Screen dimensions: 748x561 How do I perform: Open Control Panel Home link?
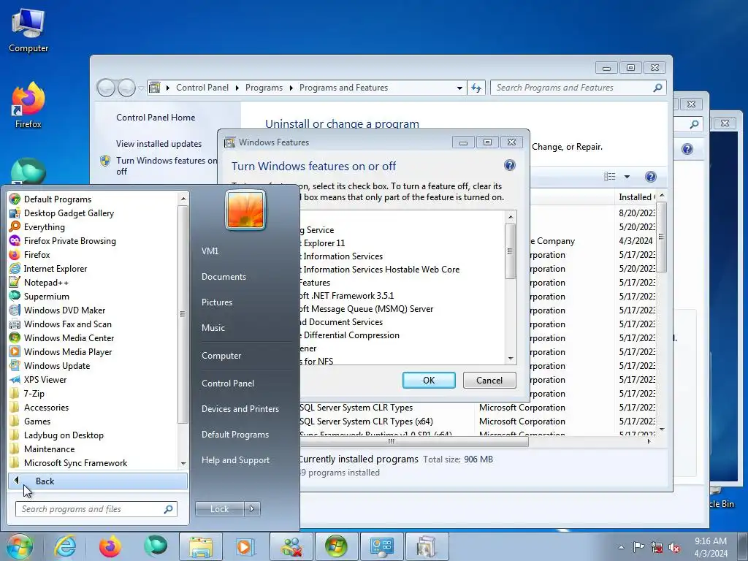tap(156, 118)
